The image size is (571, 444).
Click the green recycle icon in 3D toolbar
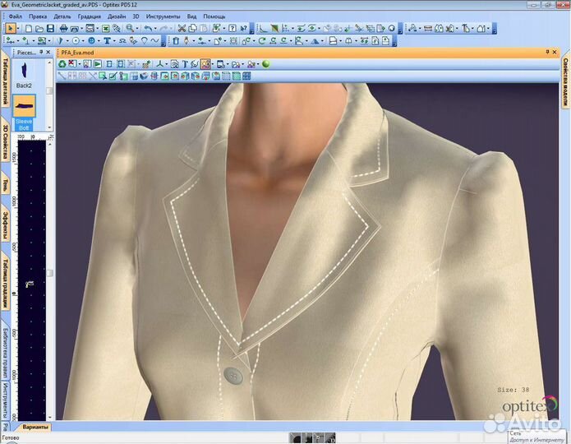coord(62,64)
